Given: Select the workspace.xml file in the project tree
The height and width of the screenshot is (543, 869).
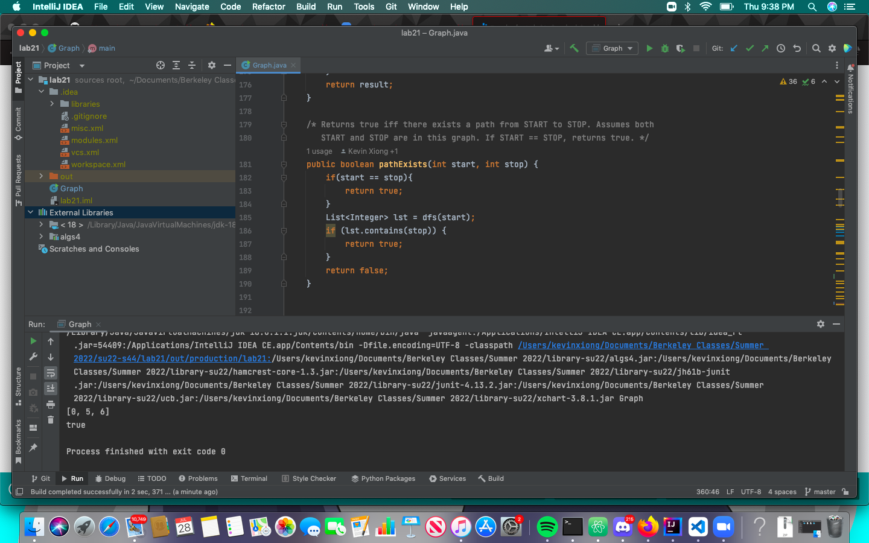Looking at the screenshot, I should click(x=98, y=164).
